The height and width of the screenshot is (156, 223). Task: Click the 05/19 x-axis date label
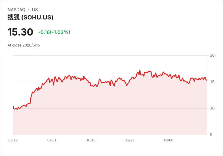click(13, 140)
